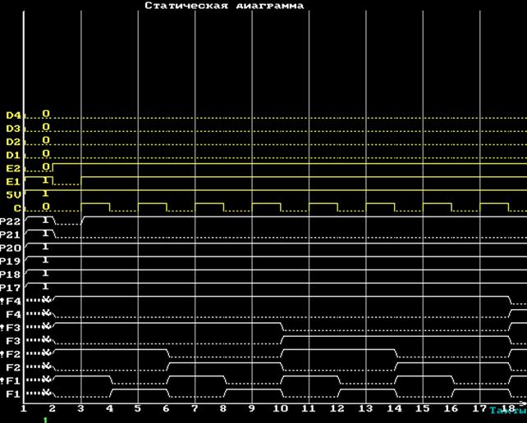Image resolution: width=527 pixels, height=423 pixels.
Task: Click tick number 4 on time axis
Action: [109, 408]
